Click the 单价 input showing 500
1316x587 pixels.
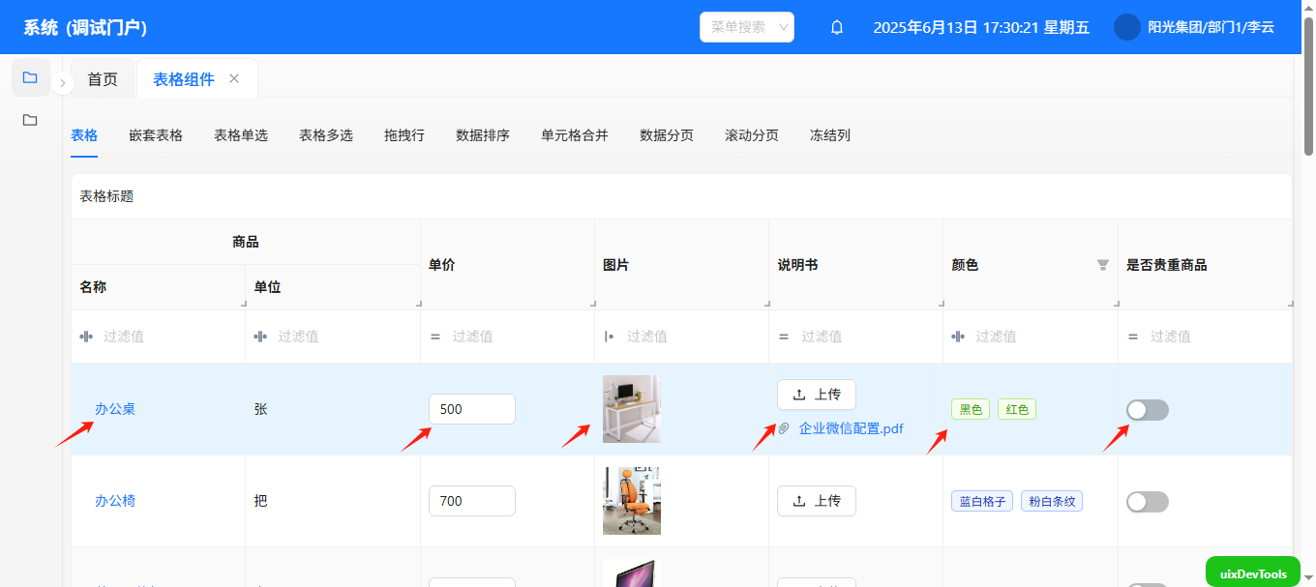point(472,409)
